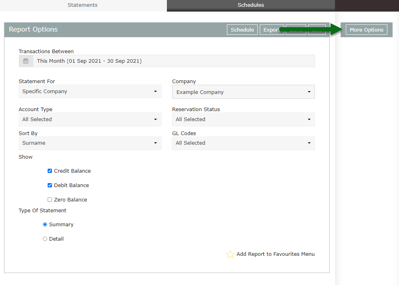Open the Sort By dropdown
Image resolution: width=399 pixels, height=285 pixels.
[90, 143]
